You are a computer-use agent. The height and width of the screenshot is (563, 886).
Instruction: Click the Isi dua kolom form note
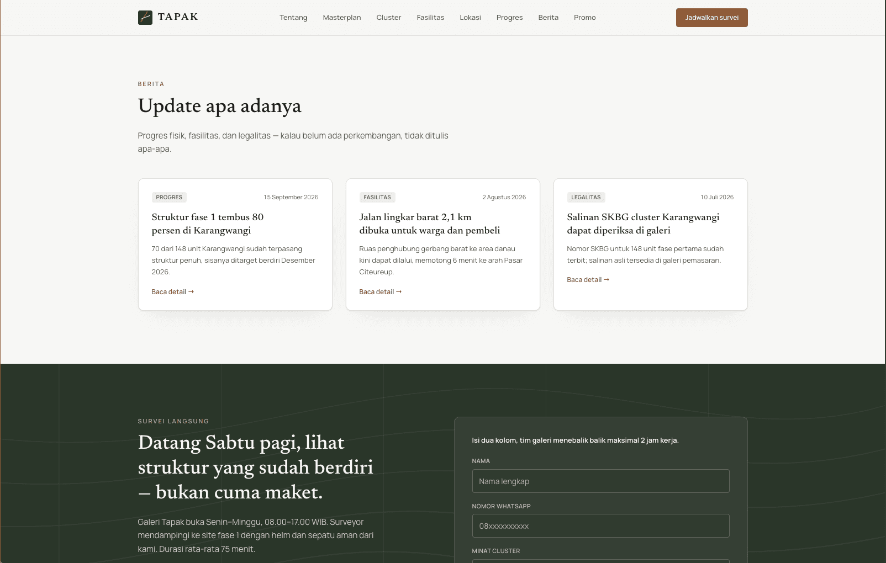[x=576, y=440]
